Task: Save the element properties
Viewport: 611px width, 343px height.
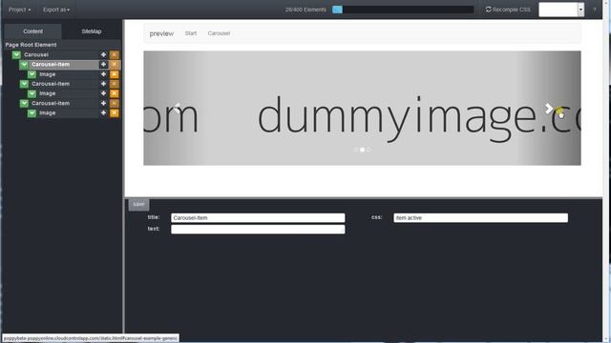Action: tap(138, 204)
